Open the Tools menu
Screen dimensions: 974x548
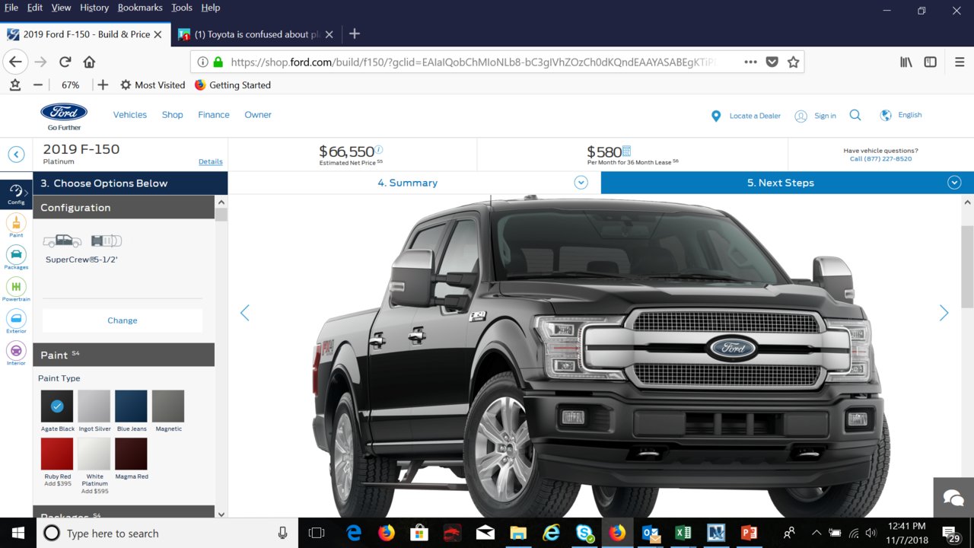pos(182,8)
